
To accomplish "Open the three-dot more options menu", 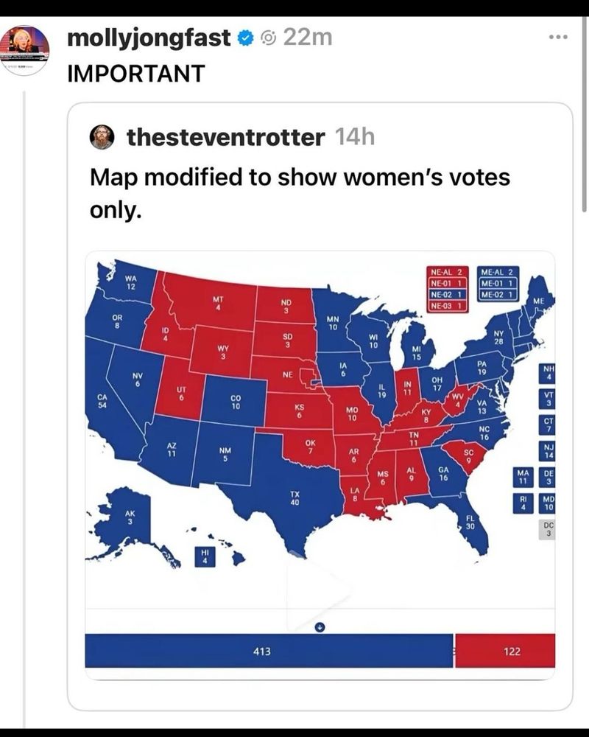I will [x=559, y=37].
